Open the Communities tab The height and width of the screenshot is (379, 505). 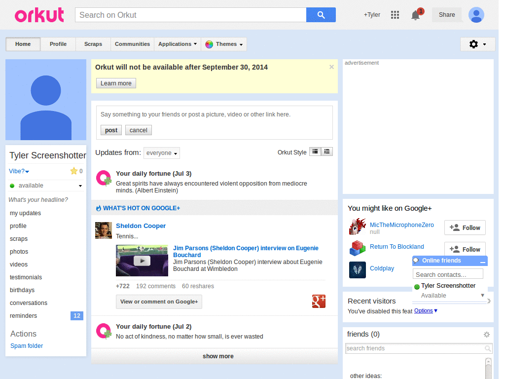tap(132, 44)
